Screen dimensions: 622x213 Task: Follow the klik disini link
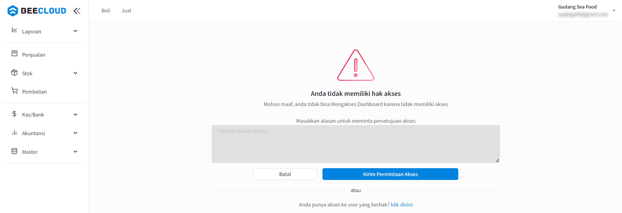click(x=402, y=205)
